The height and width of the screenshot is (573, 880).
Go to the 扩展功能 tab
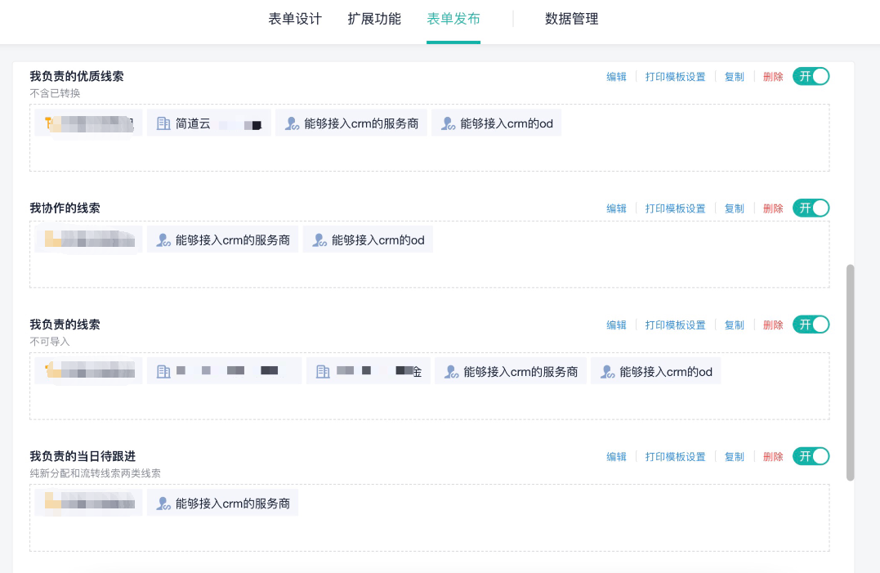[x=374, y=19]
